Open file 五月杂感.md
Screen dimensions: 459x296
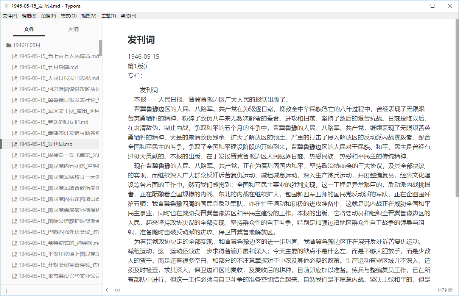click(x=45, y=67)
